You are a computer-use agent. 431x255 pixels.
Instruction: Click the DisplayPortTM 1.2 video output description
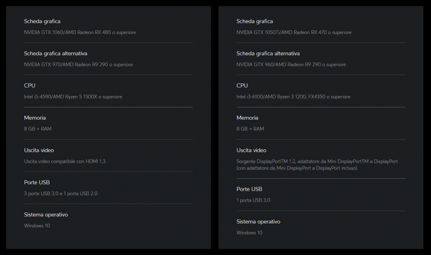point(318,161)
